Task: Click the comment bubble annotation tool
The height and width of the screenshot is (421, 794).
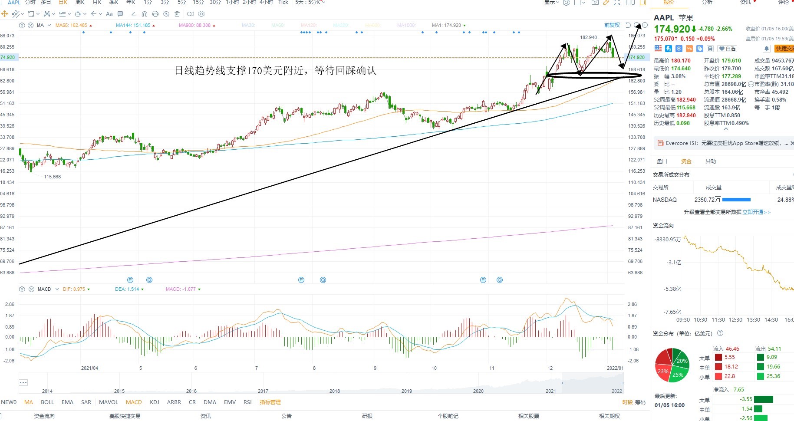Action: click(x=120, y=14)
